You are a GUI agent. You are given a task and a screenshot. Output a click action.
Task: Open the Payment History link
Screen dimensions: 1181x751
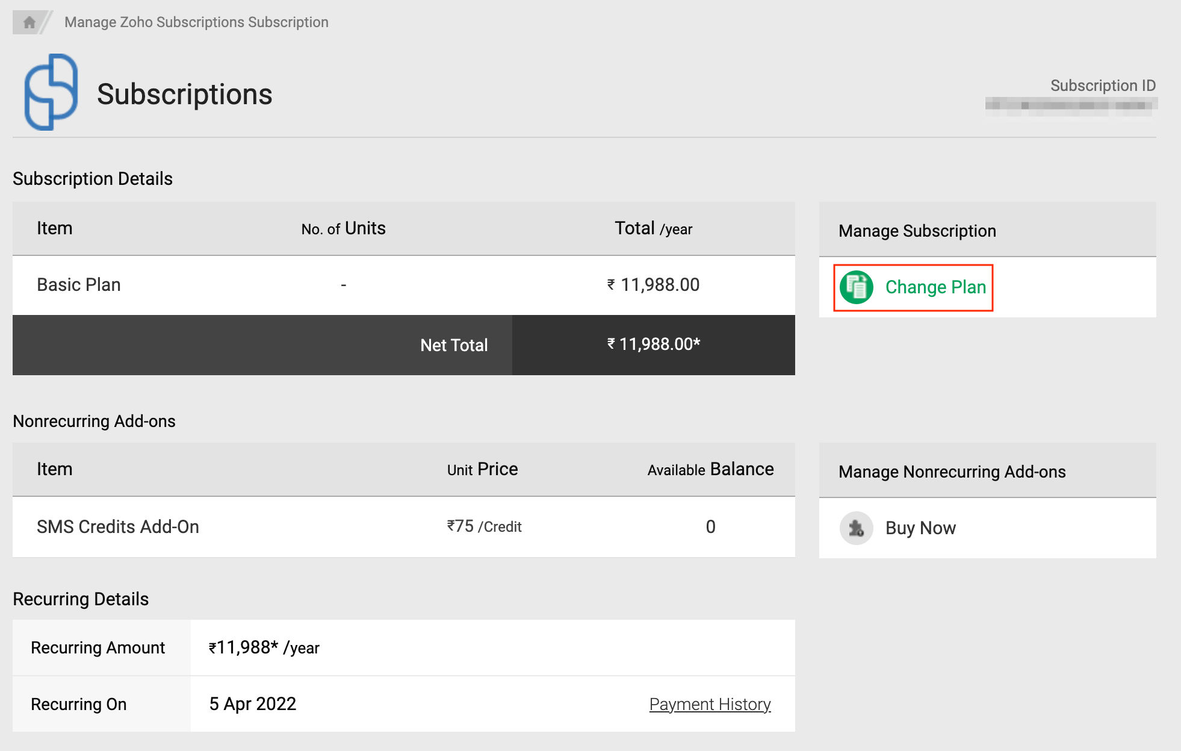coord(710,704)
